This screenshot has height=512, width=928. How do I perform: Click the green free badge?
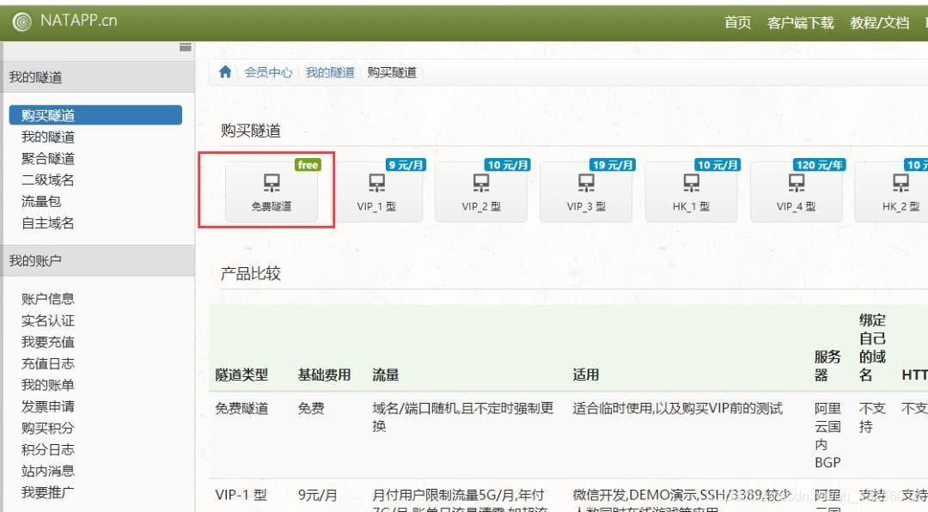tap(308, 165)
